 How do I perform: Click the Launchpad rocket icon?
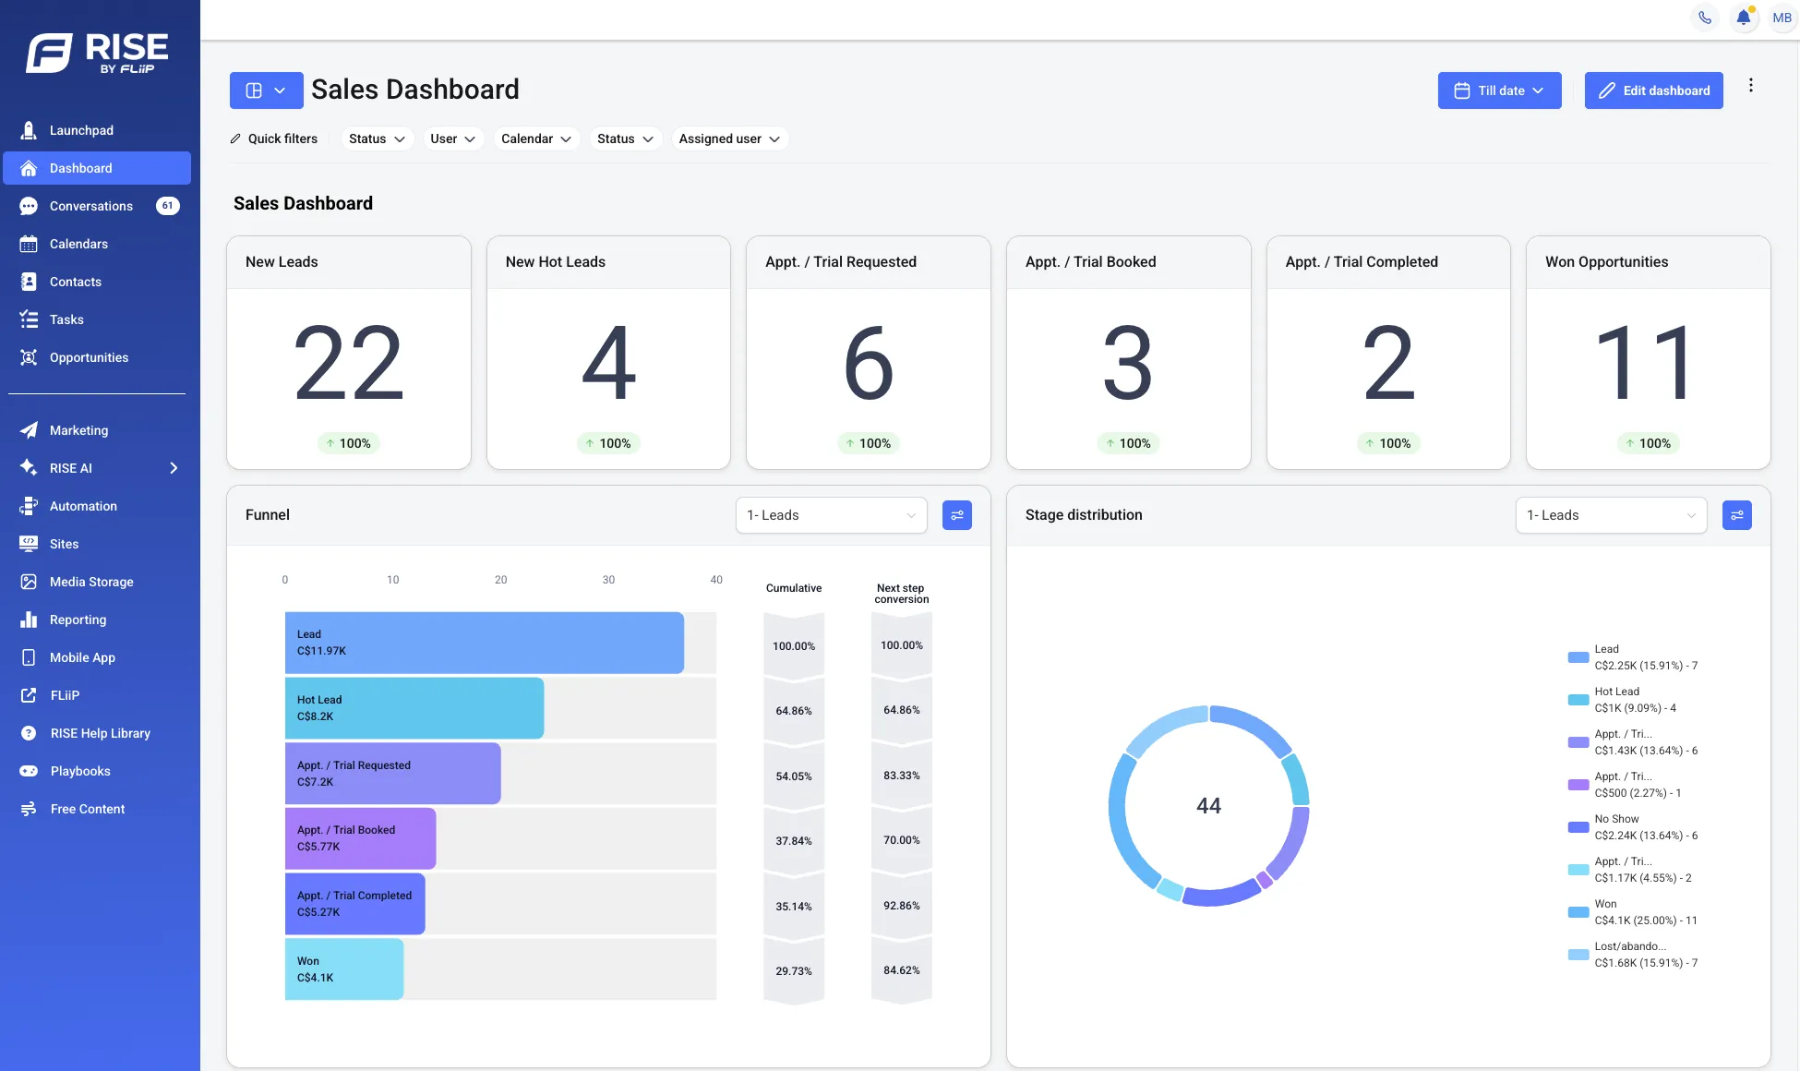[x=29, y=130]
